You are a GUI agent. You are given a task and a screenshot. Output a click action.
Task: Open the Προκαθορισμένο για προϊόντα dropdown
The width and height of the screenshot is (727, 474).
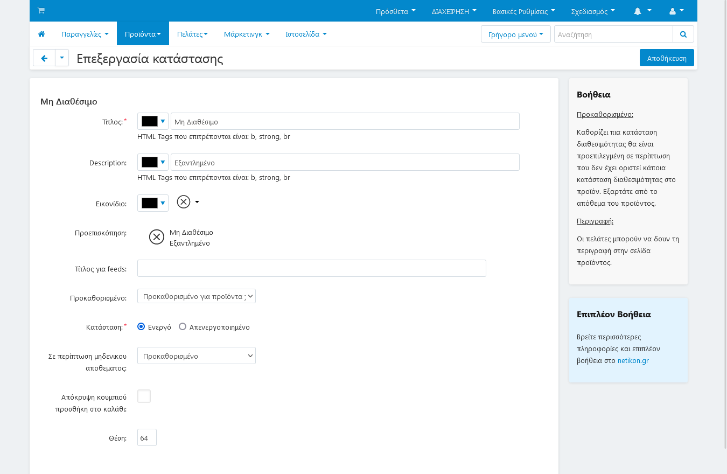coord(196,296)
